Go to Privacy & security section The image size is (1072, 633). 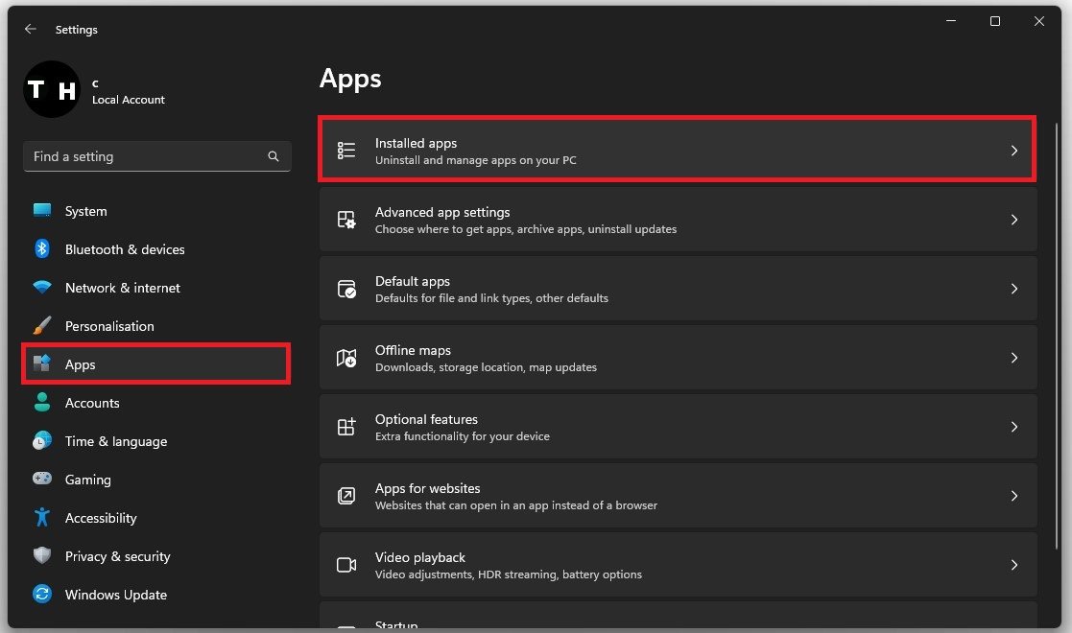click(x=117, y=556)
